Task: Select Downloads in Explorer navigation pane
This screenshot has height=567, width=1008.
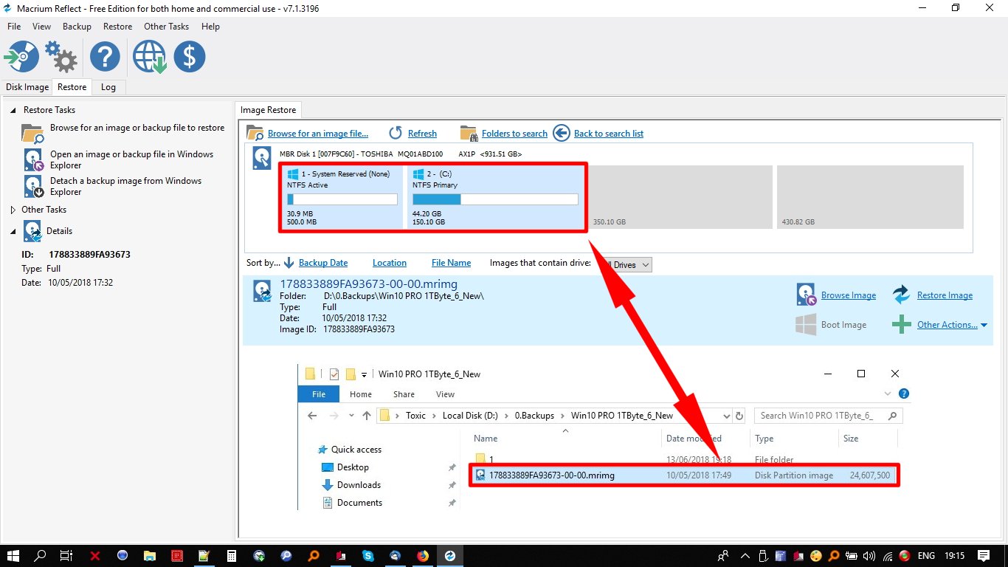Action: tap(359, 485)
